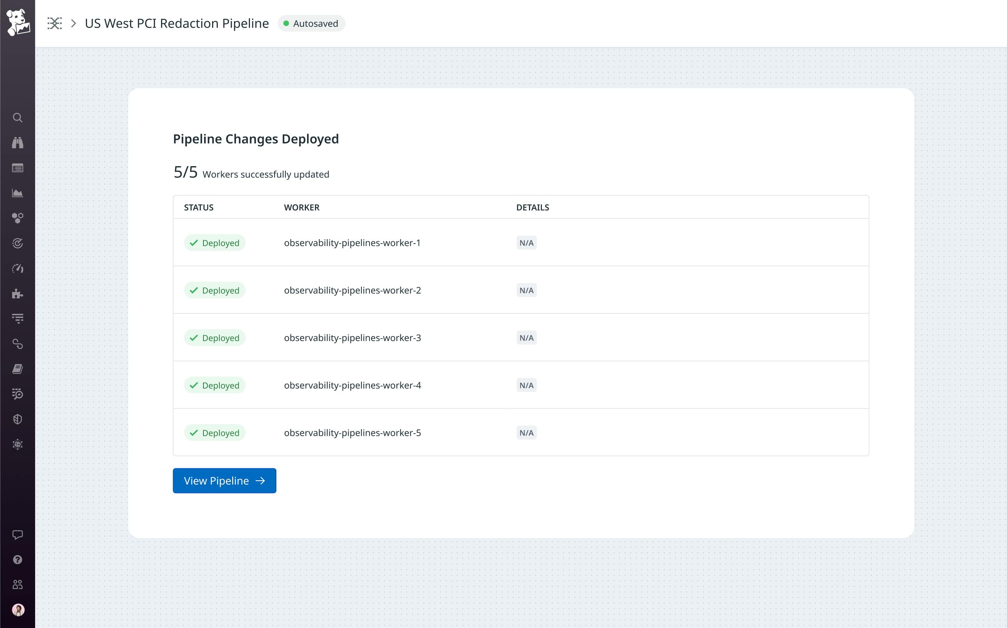The width and height of the screenshot is (1007, 628).
Task: Open the speedometer gauge icon in sidebar
Action: tap(17, 268)
